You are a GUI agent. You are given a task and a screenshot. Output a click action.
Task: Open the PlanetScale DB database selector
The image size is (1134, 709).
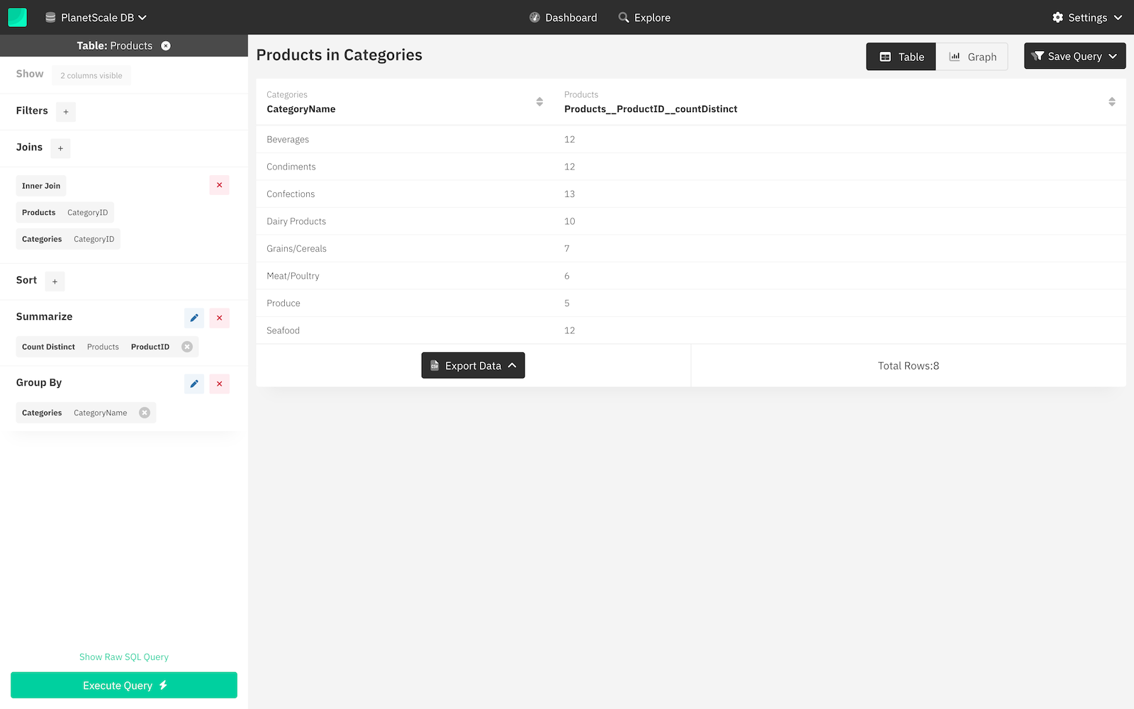96,17
